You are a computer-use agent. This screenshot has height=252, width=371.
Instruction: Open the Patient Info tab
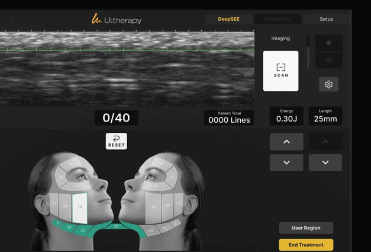click(278, 19)
